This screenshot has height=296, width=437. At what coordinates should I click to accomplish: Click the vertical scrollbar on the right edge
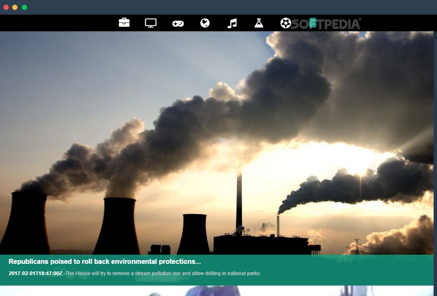(x=435, y=164)
